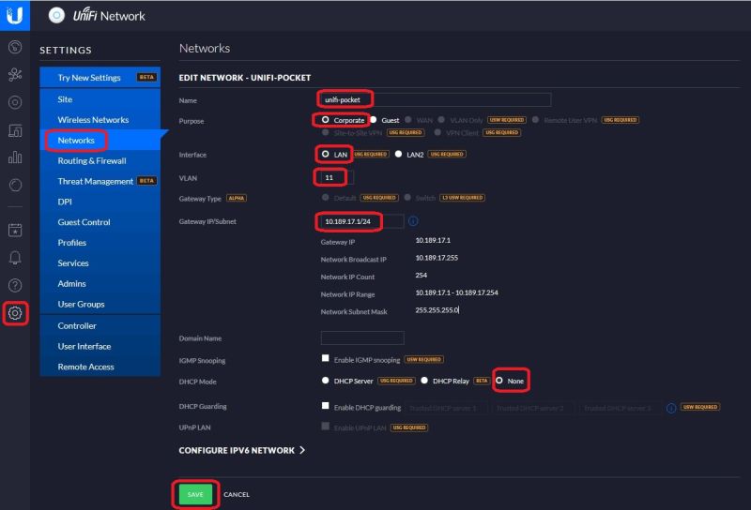The height and width of the screenshot is (510, 751).
Task: Click info icon beside DHCP guarding servers
Action: 671,408
